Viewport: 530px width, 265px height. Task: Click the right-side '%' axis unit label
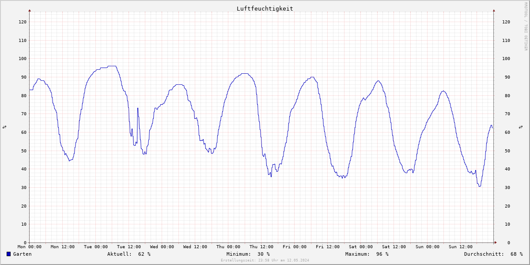click(x=520, y=127)
